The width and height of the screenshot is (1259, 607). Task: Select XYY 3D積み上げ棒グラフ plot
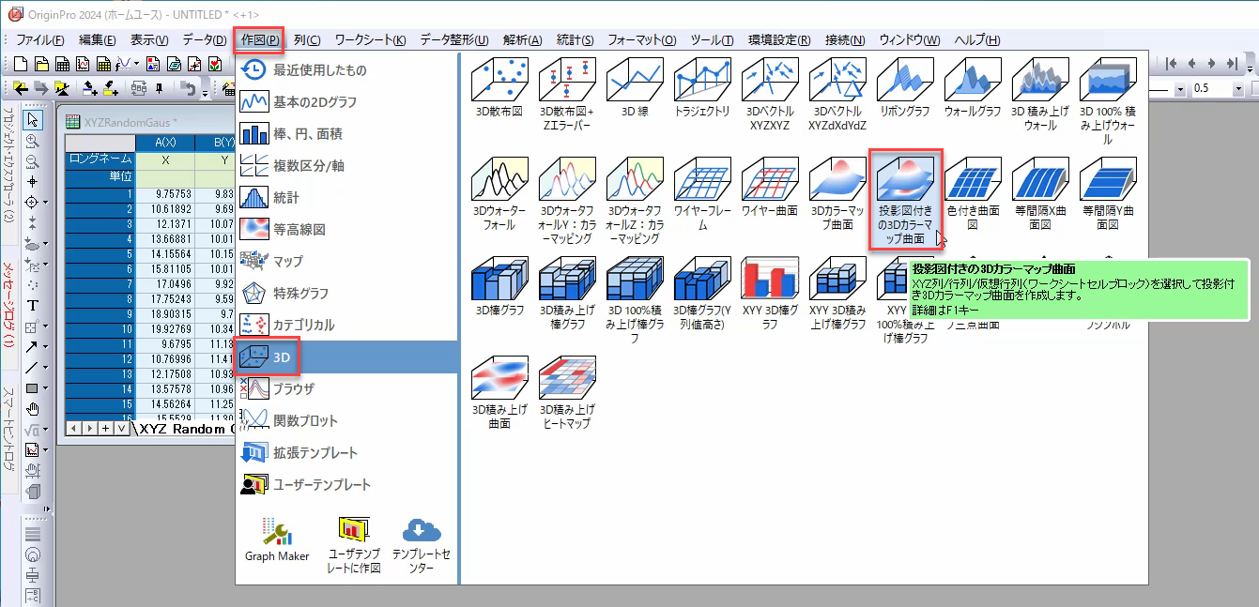pyautogui.click(x=837, y=294)
